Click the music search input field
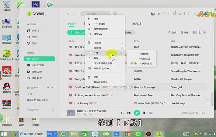Screen dimensions: 216x137 coord(95,13)
